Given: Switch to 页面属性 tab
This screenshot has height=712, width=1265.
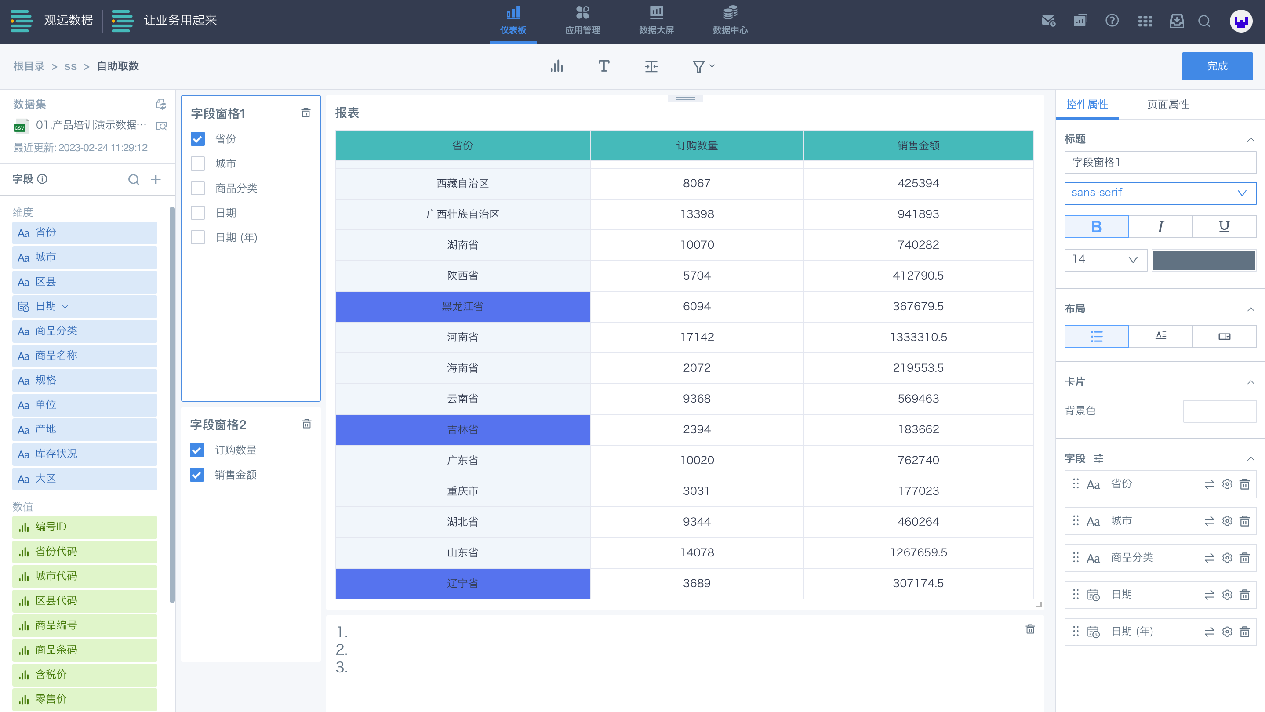Looking at the screenshot, I should [x=1167, y=104].
